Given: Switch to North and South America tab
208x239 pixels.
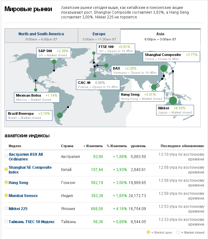Looking at the screenshot, I should (41, 36).
